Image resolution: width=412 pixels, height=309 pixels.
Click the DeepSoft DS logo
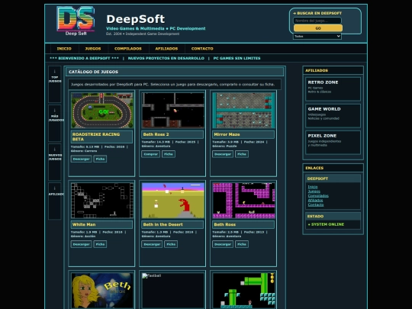click(x=76, y=21)
